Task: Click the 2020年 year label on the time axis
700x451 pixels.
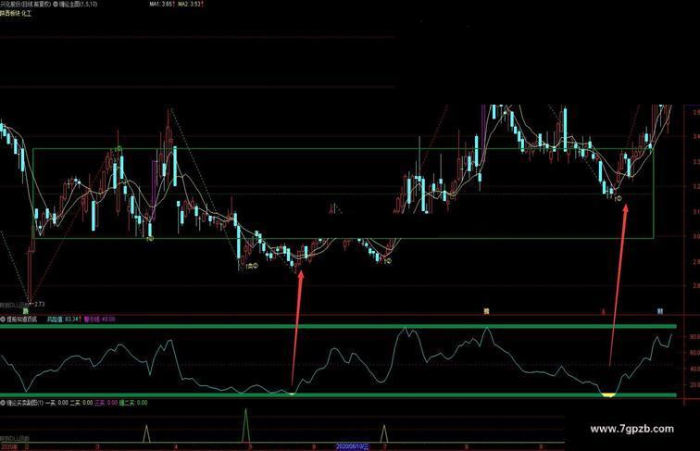Action: pyautogui.click(x=8, y=446)
